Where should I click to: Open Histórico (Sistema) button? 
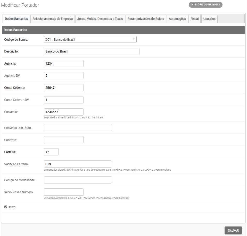205,5
